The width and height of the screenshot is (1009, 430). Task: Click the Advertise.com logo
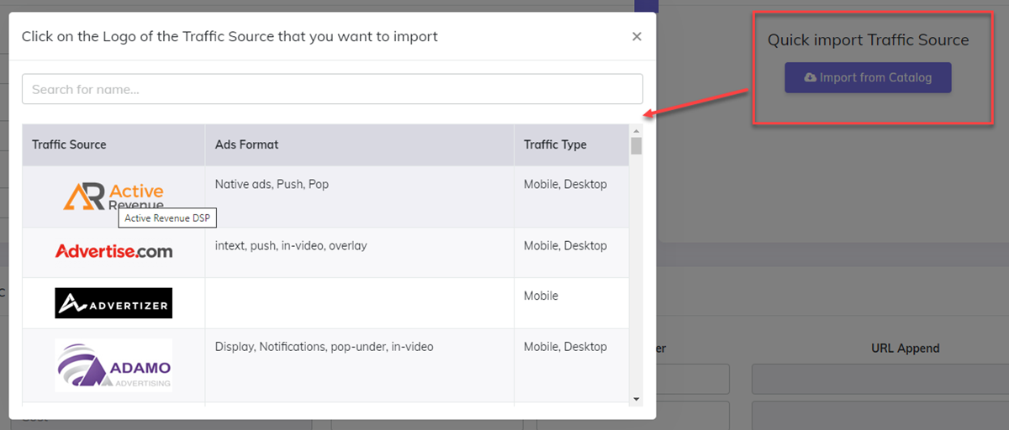pos(114,251)
